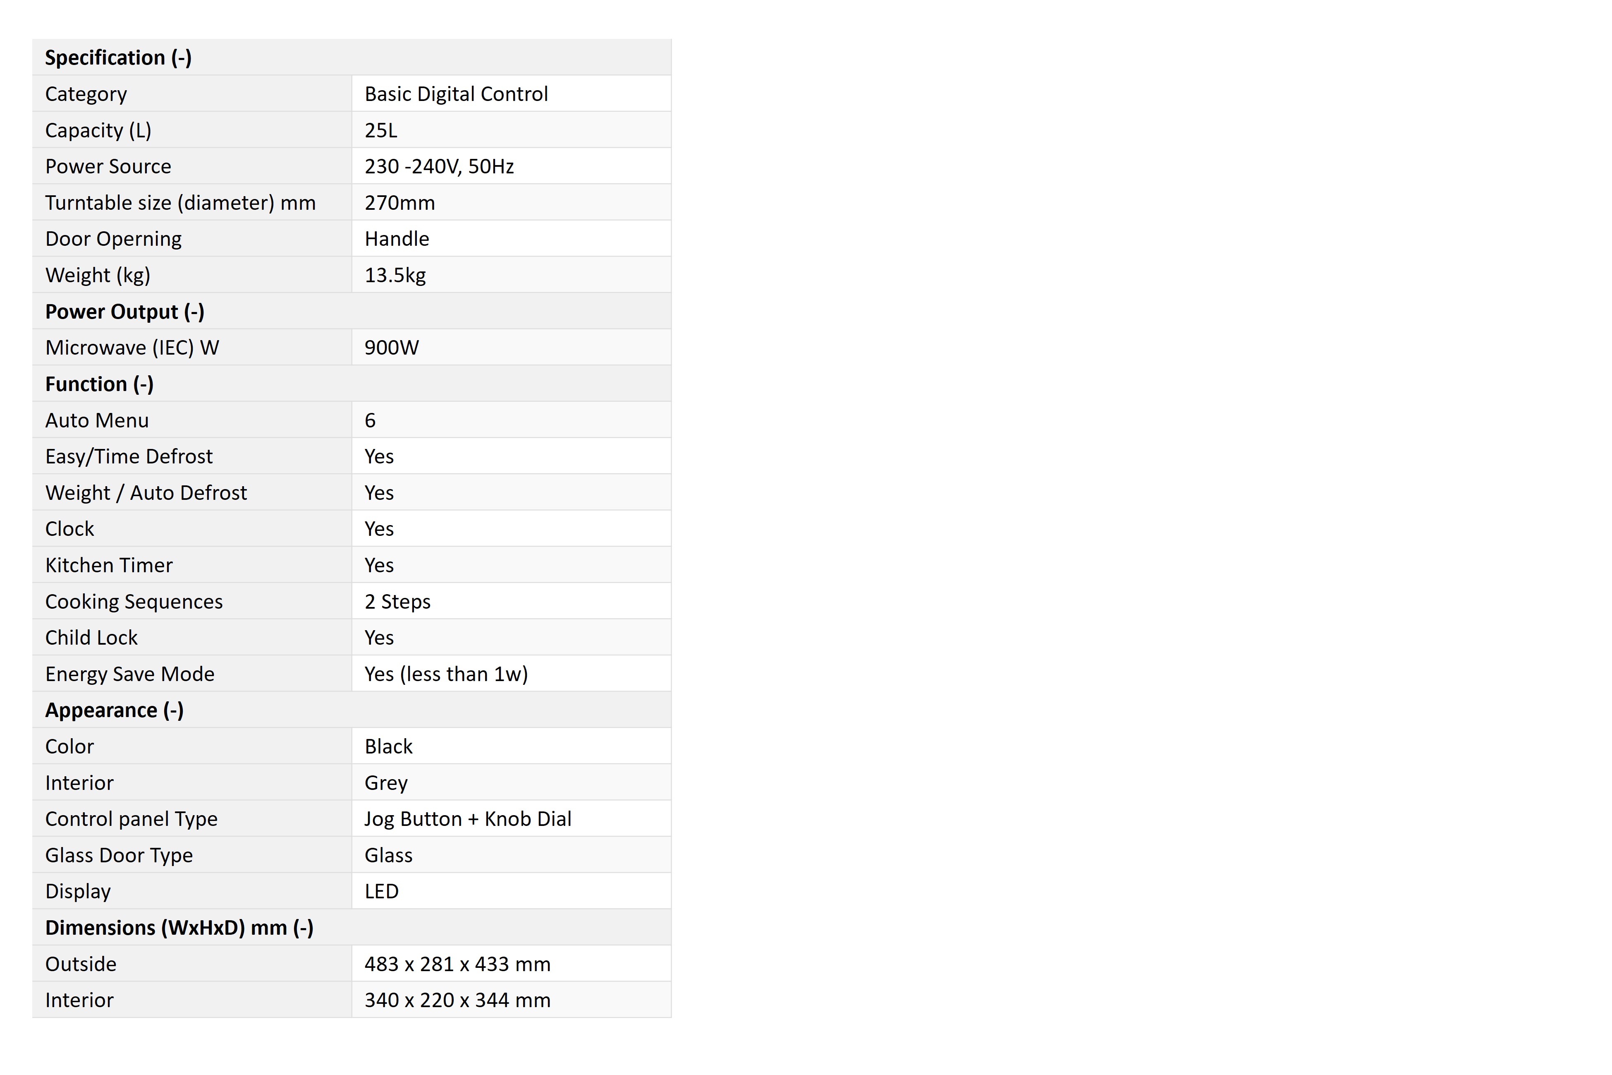This screenshot has width=1612, height=1075.
Task: Collapse the Specification (-) section
Action: pos(352,57)
